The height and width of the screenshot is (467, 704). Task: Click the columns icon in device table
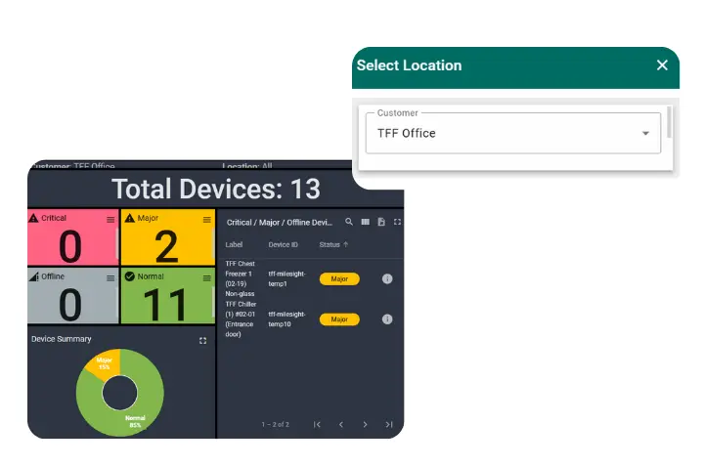coord(365,223)
